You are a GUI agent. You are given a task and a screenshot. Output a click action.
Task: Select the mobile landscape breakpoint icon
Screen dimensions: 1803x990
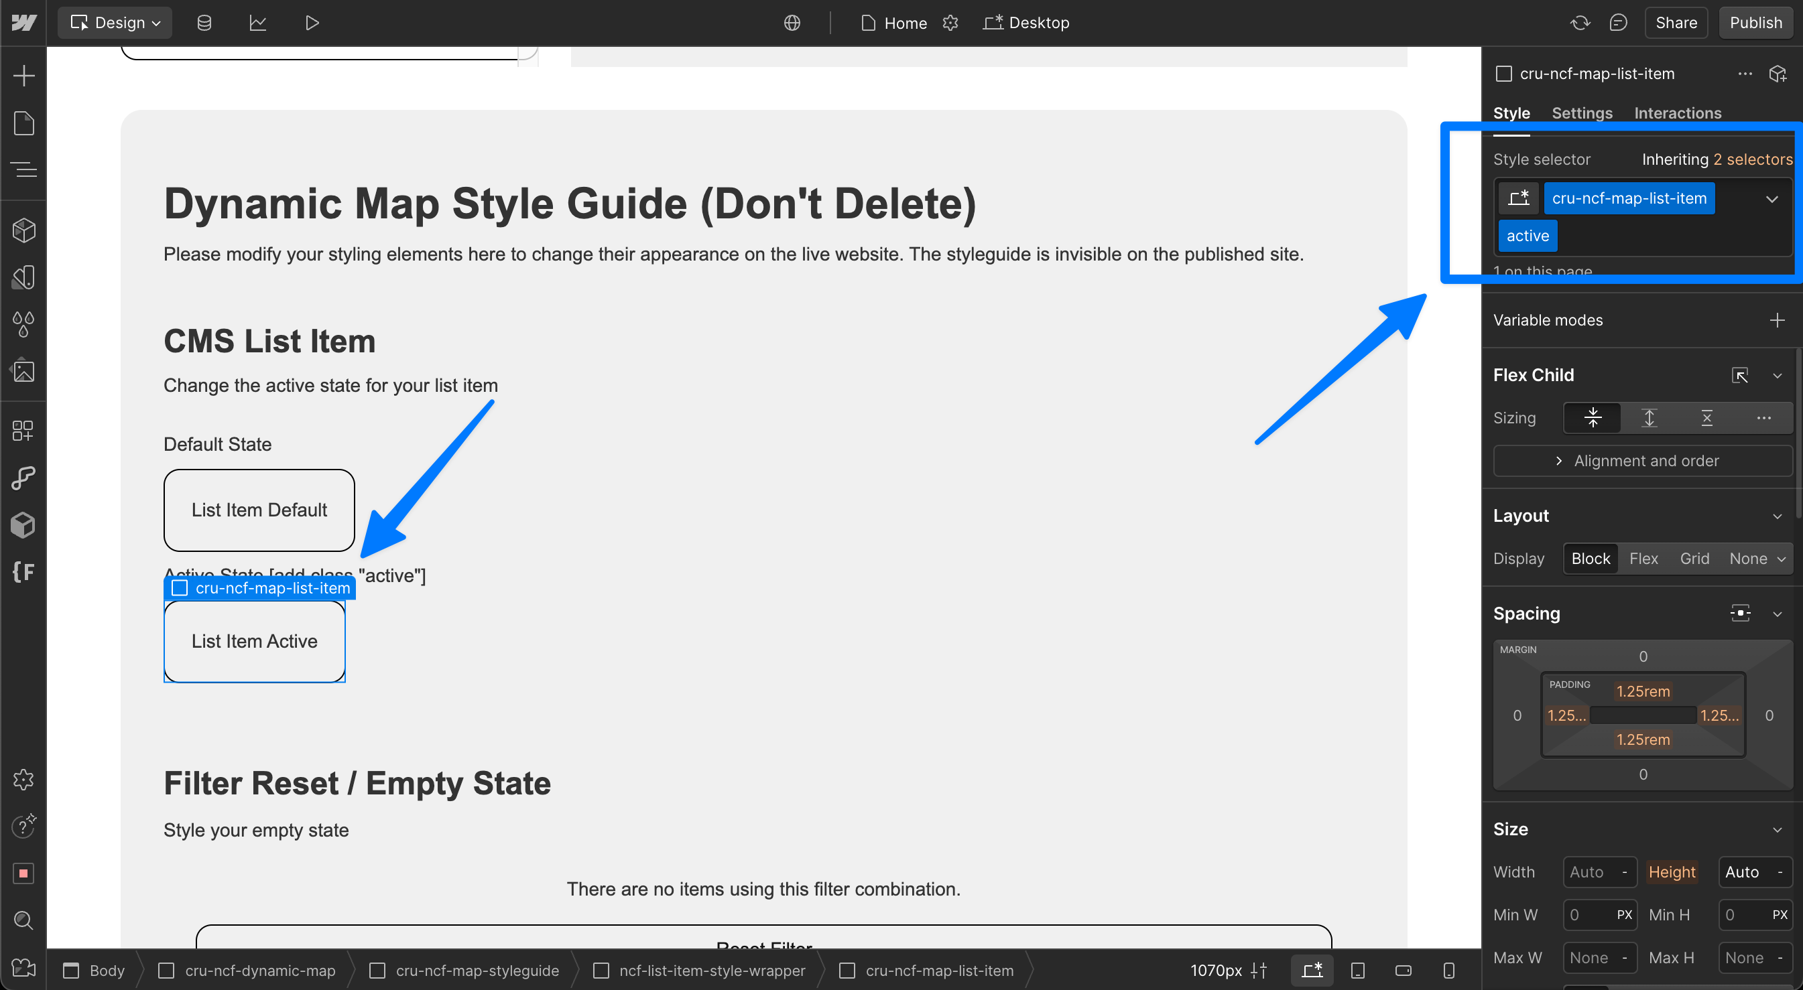pos(1404,971)
